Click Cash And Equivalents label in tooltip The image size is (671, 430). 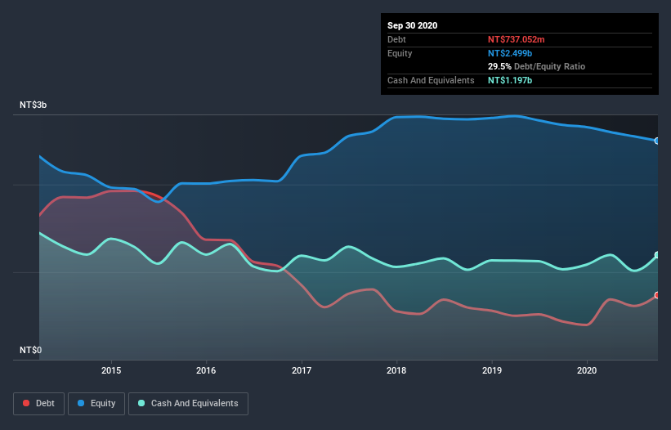pos(431,80)
